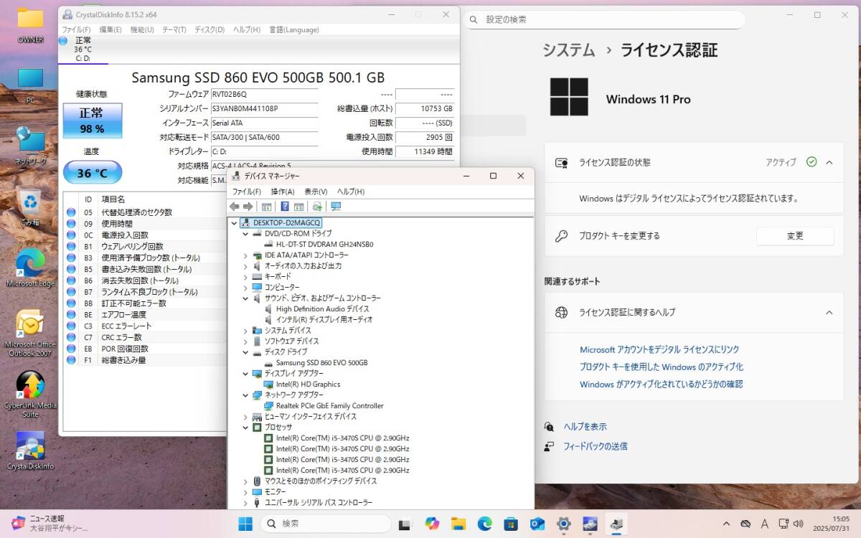Image resolution: width=861 pixels, height=538 pixels.
Task: Click the taskbar 検索 search box
Action: coord(324,524)
